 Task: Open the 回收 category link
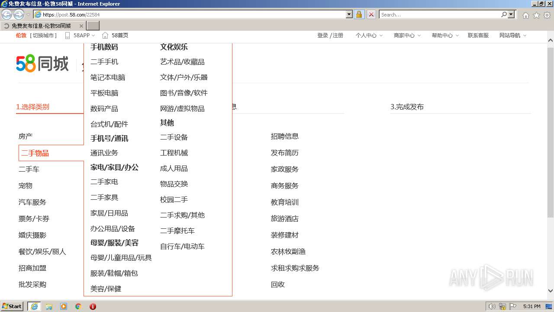278,285
